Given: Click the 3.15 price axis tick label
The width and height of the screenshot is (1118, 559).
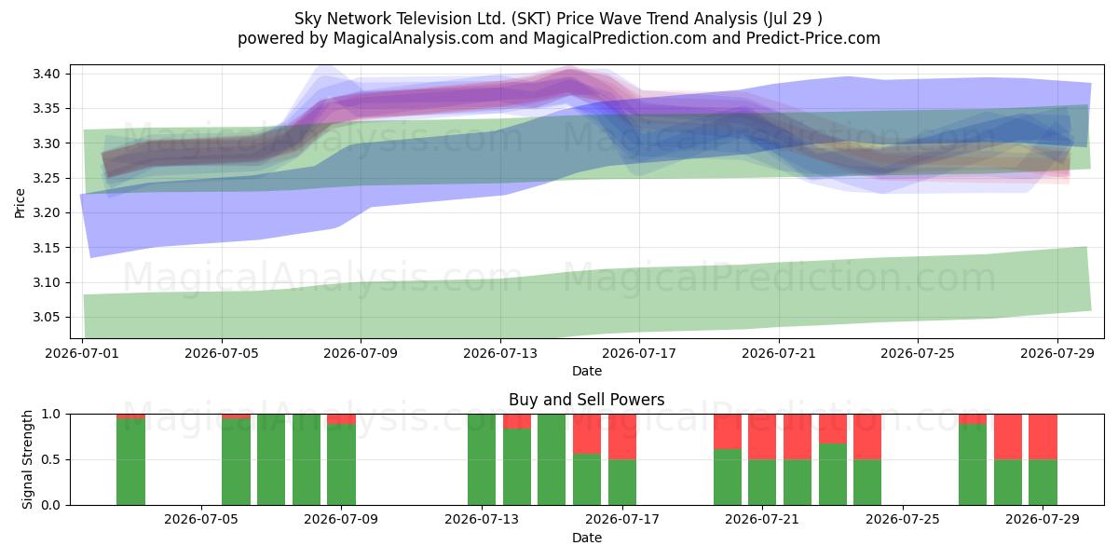Looking at the screenshot, I should tap(47, 248).
